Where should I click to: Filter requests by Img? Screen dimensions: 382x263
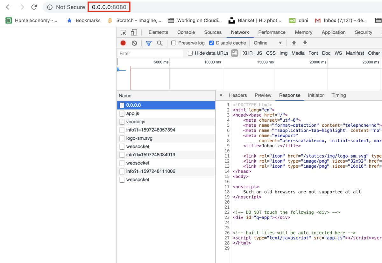pyautogui.click(x=283, y=53)
